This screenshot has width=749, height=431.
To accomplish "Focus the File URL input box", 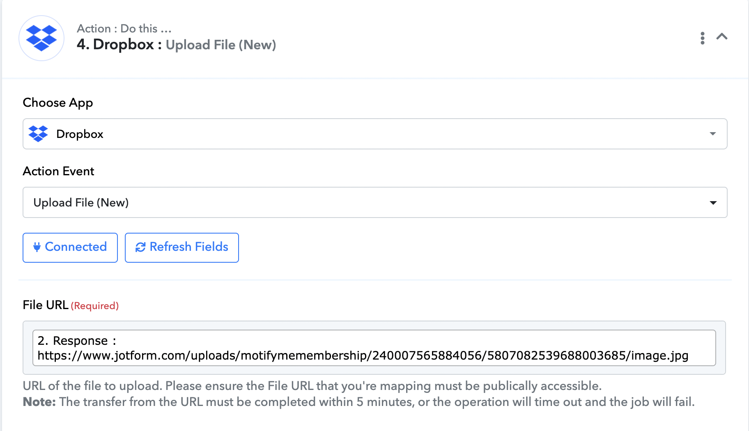I will tap(374, 348).
